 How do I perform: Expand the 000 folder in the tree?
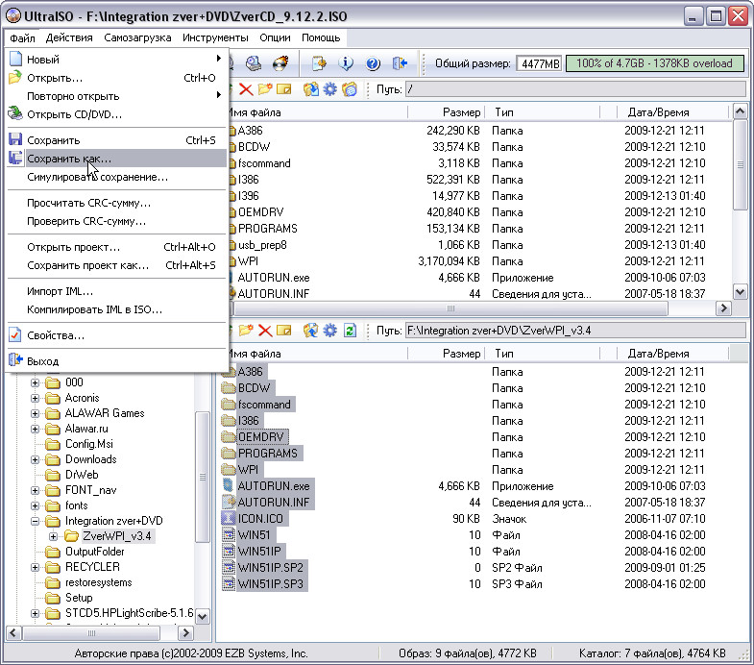(x=35, y=383)
